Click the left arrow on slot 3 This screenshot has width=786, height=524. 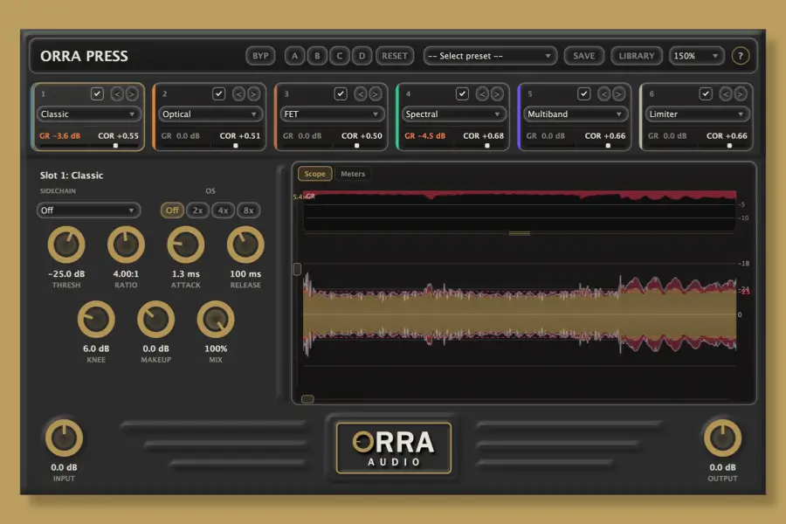(361, 93)
